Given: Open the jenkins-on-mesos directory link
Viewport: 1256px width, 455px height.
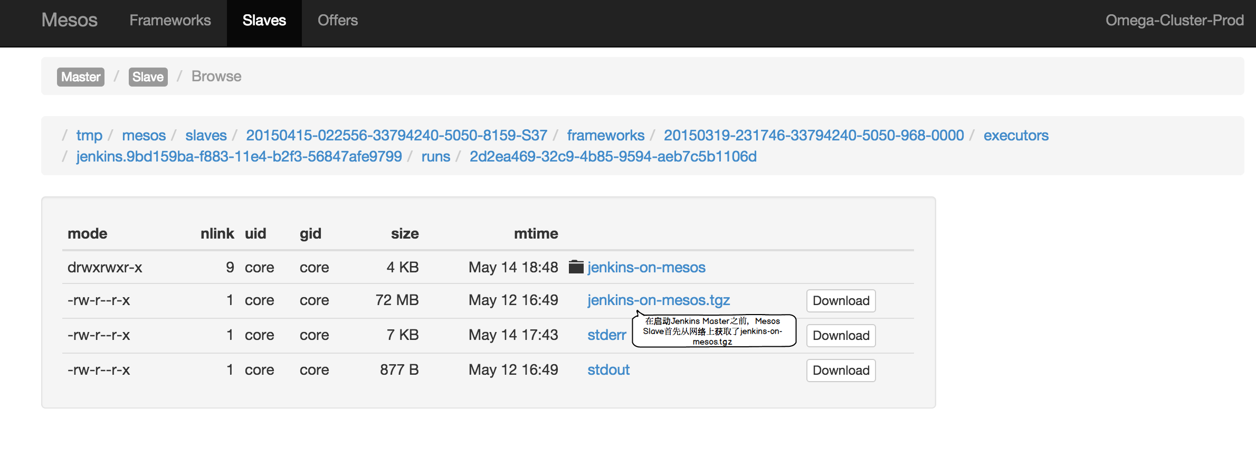Looking at the screenshot, I should click(646, 268).
